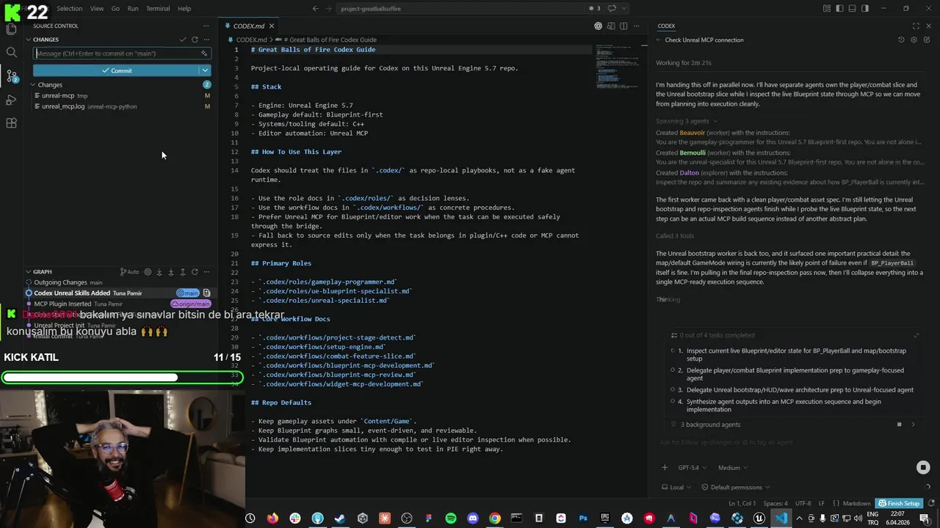Maximize the Codex panel
This screenshot has height=528, width=940.
(x=916, y=26)
